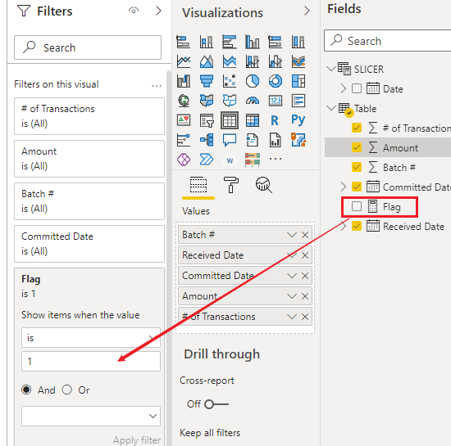Pick the 100% stacked bar chart visual
Viewport: 451px width, 446px height.
(276, 42)
